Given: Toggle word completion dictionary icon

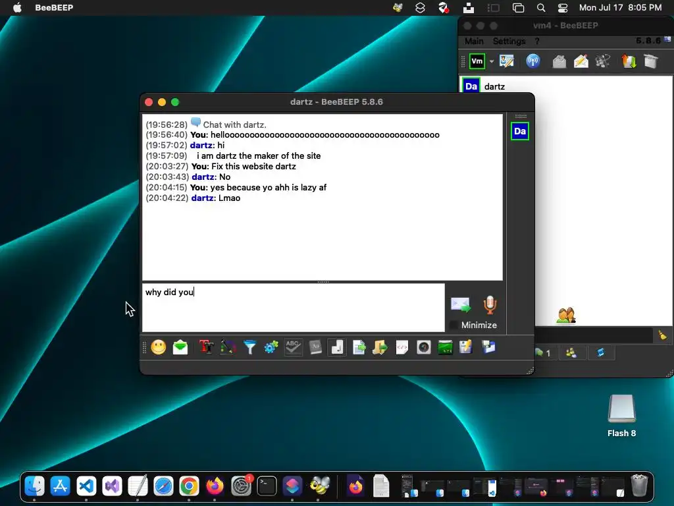Looking at the screenshot, I should 315,347.
